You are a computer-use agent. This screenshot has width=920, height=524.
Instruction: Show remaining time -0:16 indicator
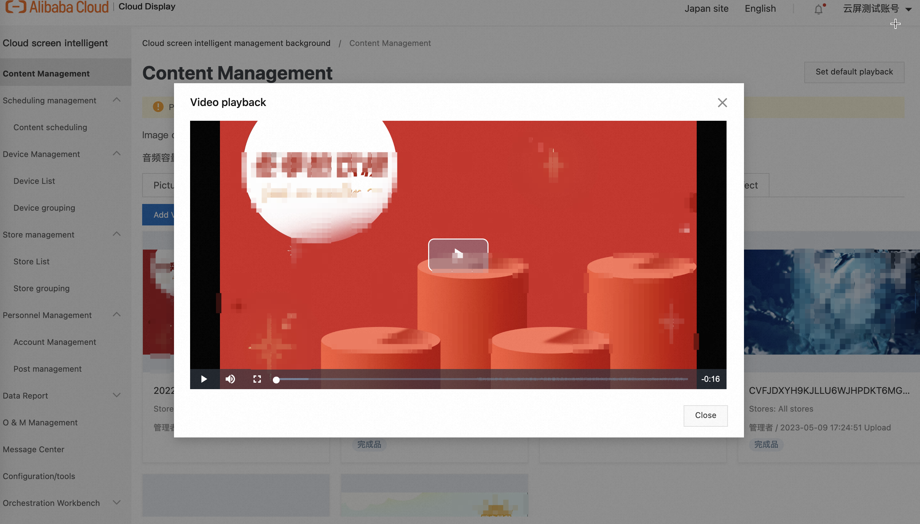710,379
